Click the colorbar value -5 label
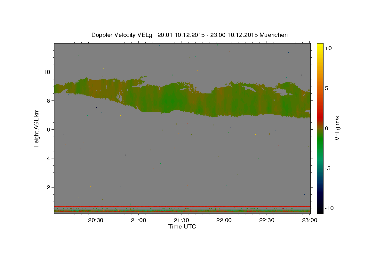The width and height of the screenshot is (384, 256). [x=328, y=168]
